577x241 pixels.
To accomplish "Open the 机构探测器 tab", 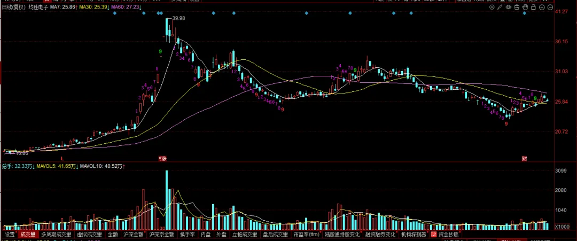I will (413, 234).
